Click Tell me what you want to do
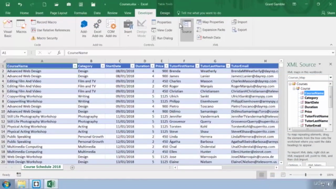 pyautogui.click(x=199, y=13)
